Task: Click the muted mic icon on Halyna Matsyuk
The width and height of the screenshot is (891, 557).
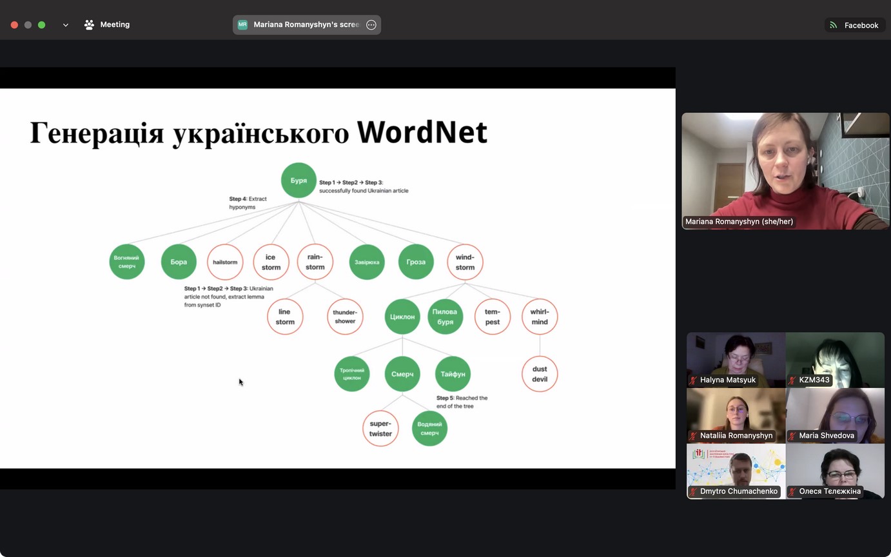Action: [694, 380]
